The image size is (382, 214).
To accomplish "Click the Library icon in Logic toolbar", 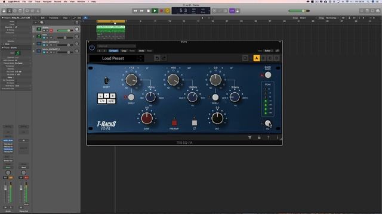I will (x=4, y=11).
